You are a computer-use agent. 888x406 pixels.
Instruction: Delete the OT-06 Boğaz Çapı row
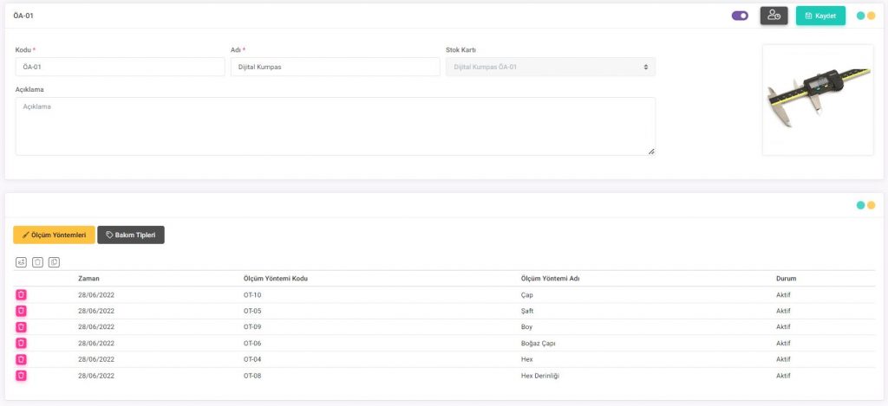pyautogui.click(x=21, y=343)
